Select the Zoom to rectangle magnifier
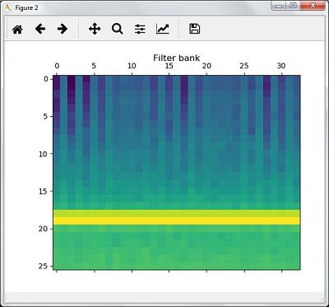This screenshot has width=329, height=307. coord(118,29)
